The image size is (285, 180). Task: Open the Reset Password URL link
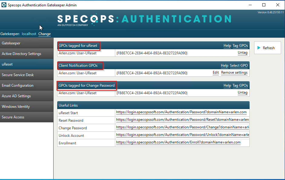182,120
